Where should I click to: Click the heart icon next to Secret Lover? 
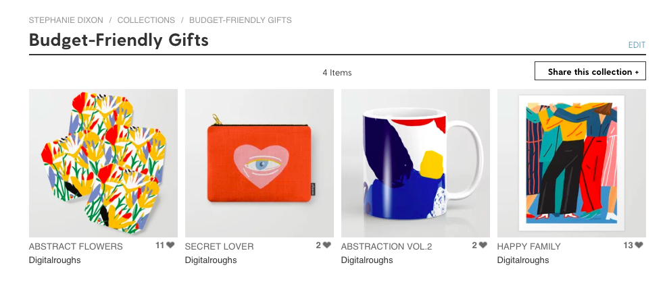tap(326, 246)
